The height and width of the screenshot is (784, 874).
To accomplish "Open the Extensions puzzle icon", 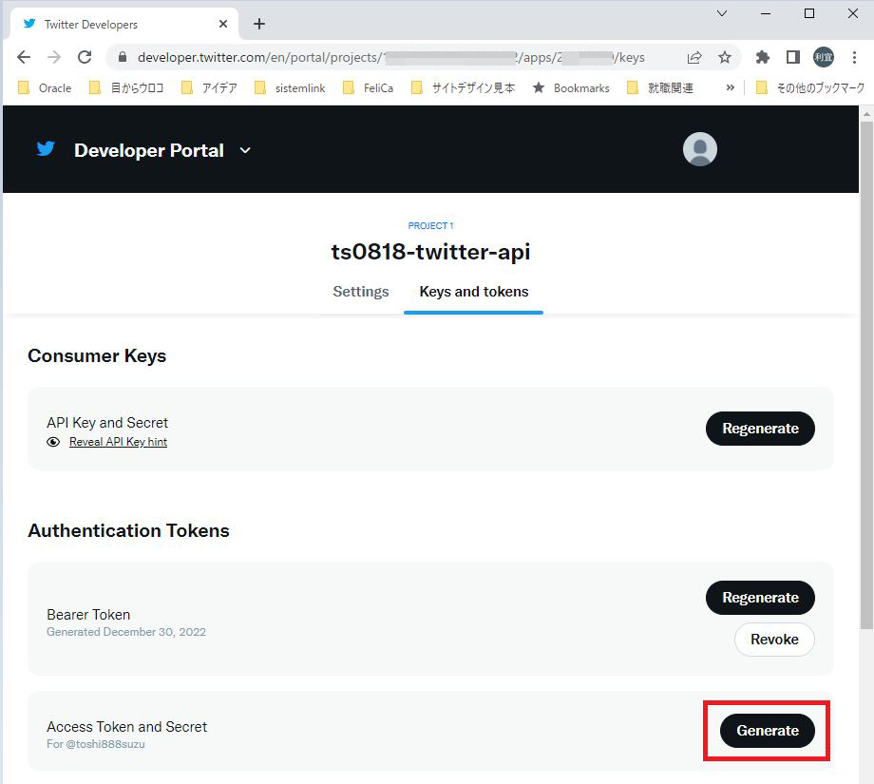I will (x=763, y=57).
